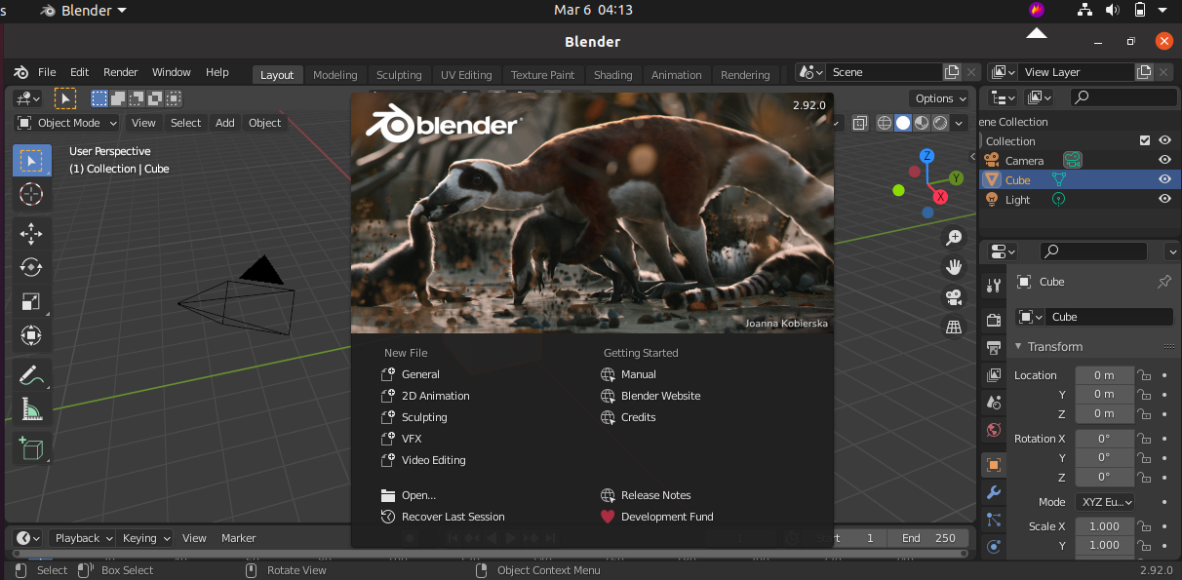The image size is (1182, 580).
Task: Open the Edit menu
Action: coord(79,72)
